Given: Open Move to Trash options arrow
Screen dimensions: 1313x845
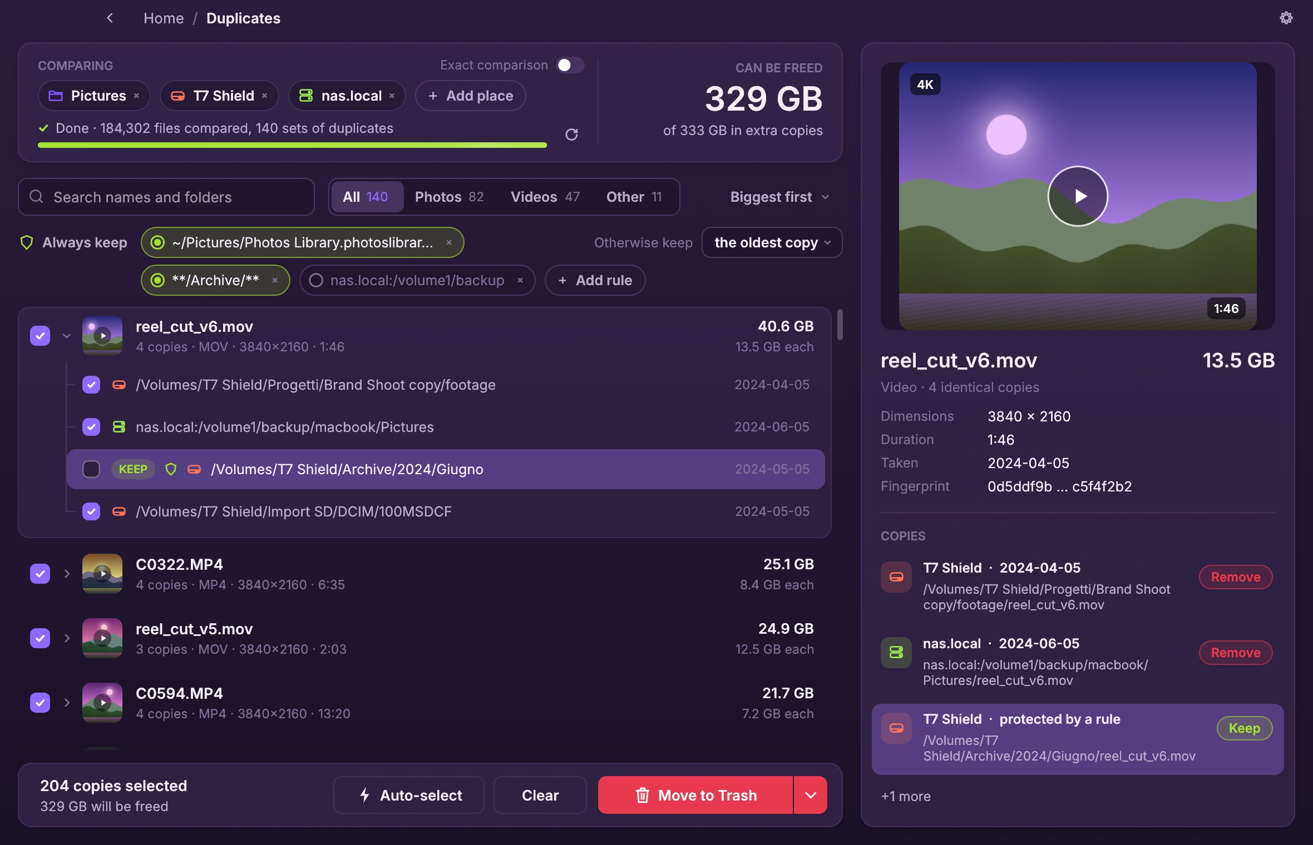Looking at the screenshot, I should [x=811, y=795].
